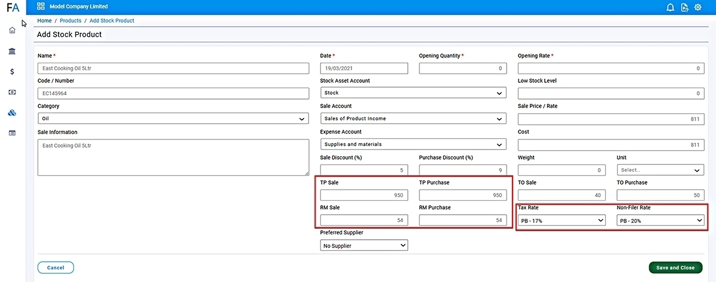Focus the RM Sale field
The image size is (716, 282).
point(364,220)
